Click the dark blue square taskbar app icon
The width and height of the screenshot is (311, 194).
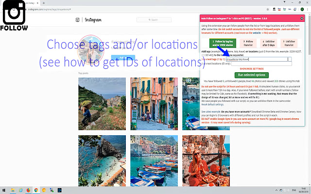pos(59,190)
